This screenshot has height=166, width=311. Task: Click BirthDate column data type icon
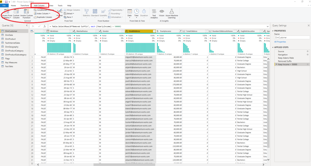[x=48, y=31]
